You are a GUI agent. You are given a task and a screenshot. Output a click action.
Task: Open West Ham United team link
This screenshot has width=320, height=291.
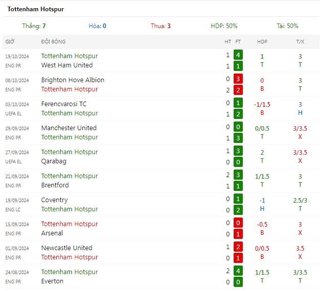[67, 65]
